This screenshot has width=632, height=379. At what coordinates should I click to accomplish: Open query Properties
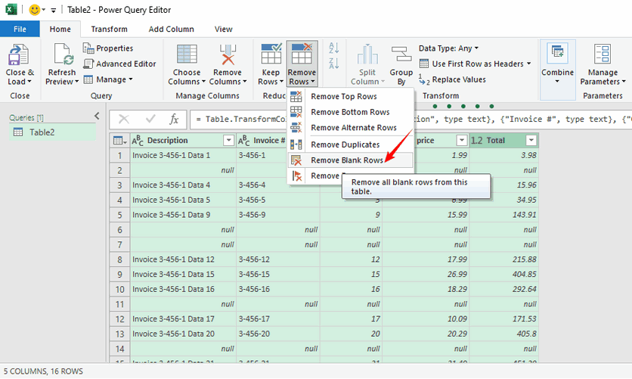point(108,48)
